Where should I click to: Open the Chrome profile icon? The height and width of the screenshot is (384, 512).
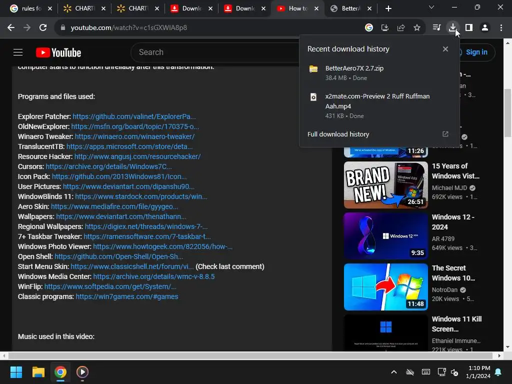pyautogui.click(x=485, y=28)
